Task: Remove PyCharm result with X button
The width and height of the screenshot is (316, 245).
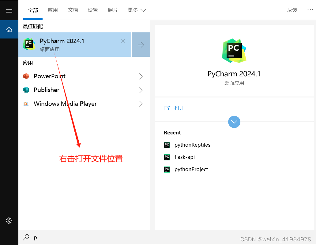Action: [x=123, y=41]
